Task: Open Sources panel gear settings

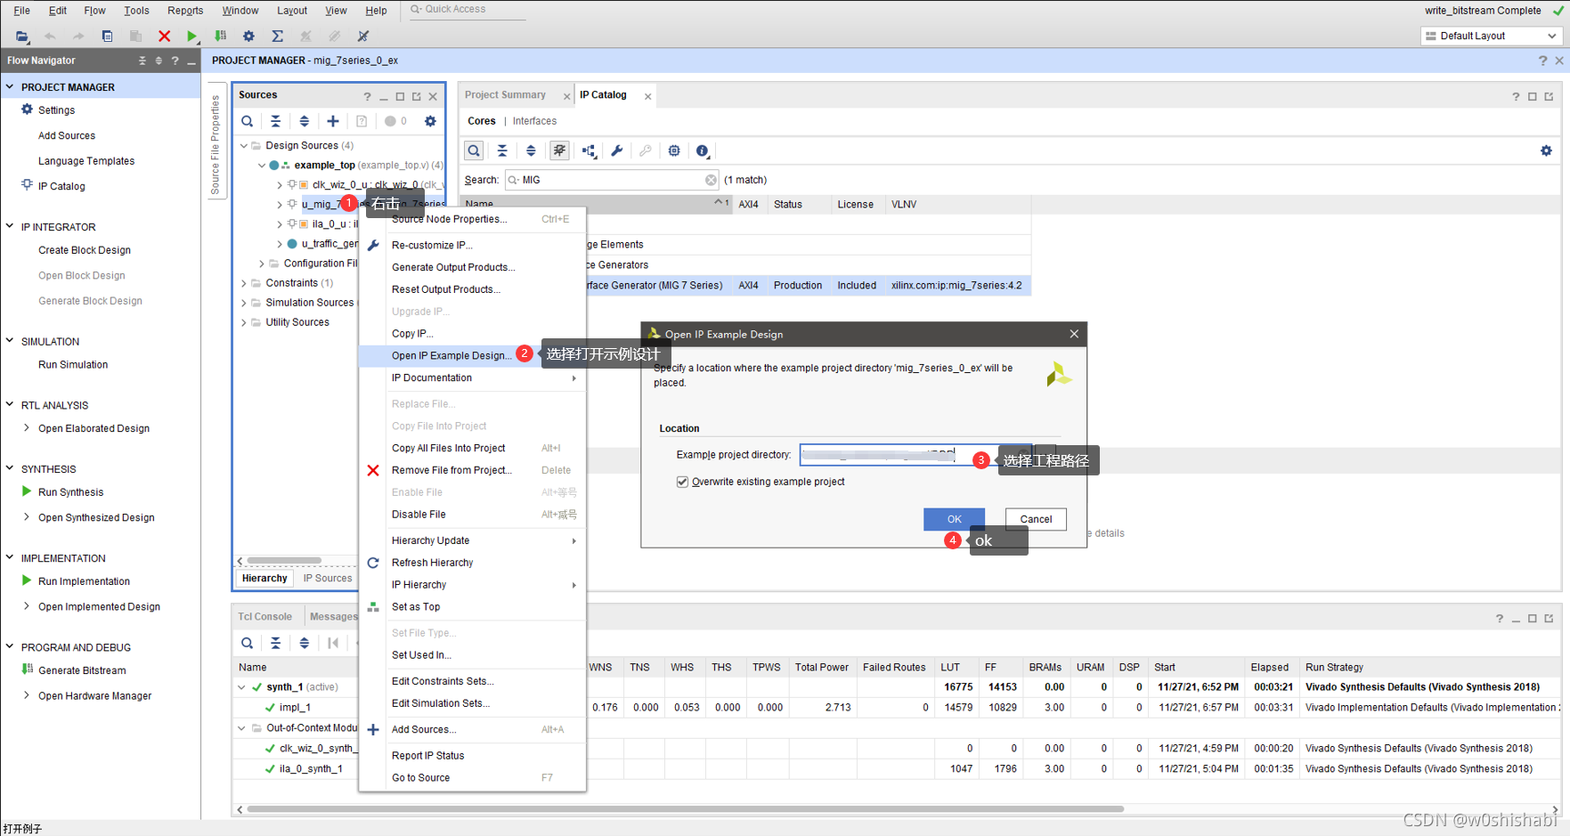Action: pos(430,121)
